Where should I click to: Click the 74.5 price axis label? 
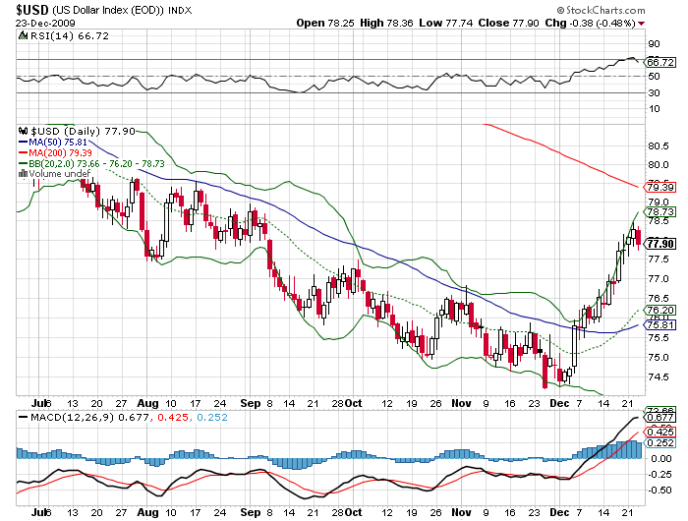(x=659, y=376)
